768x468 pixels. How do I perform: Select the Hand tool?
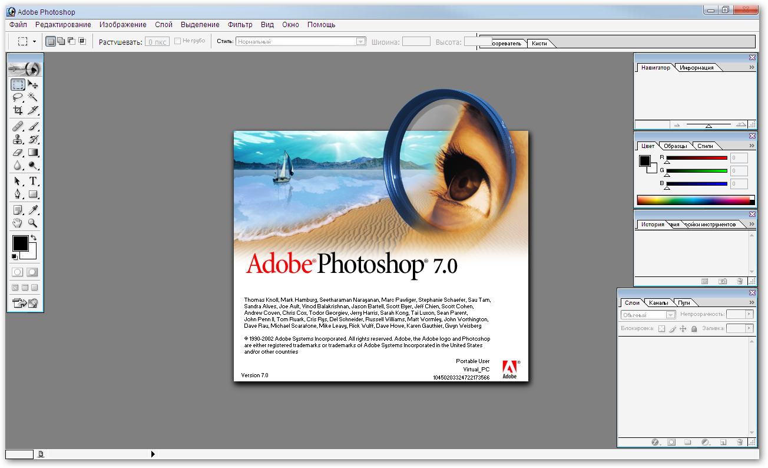click(18, 223)
